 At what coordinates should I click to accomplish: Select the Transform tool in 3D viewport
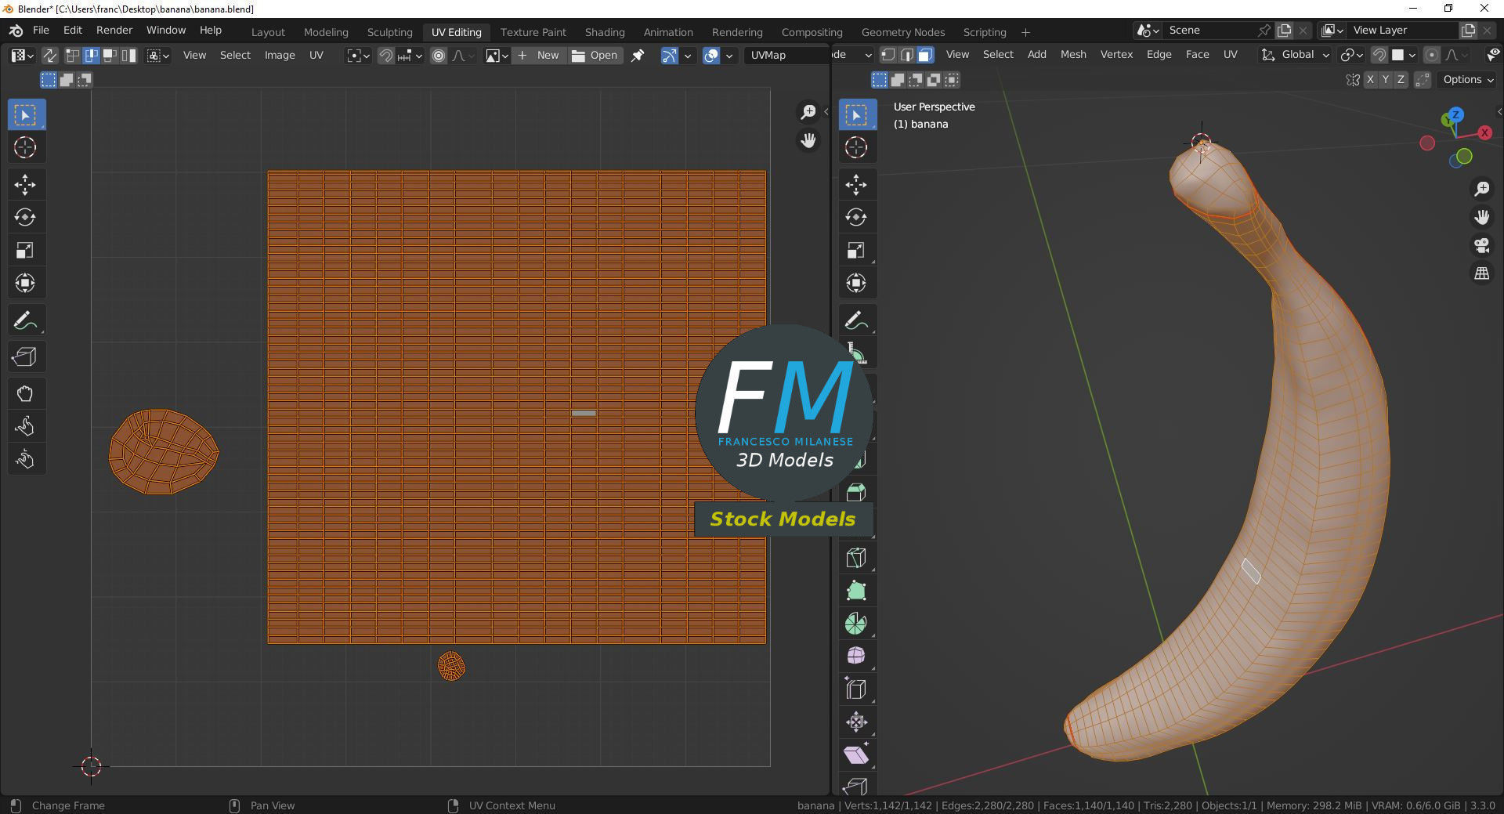point(856,283)
